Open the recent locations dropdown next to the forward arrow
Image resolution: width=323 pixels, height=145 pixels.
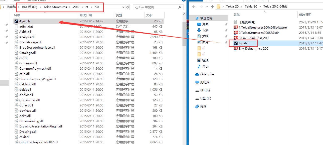tap(207, 7)
